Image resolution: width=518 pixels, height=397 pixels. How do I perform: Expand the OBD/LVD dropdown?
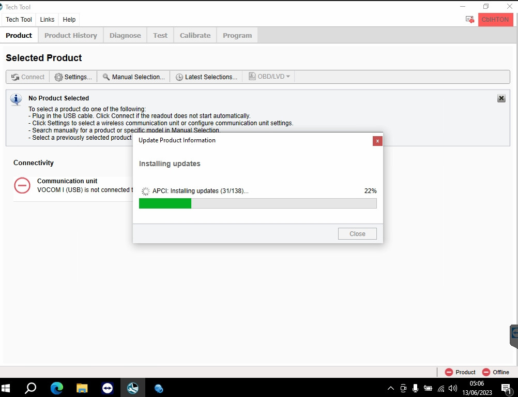pos(269,77)
